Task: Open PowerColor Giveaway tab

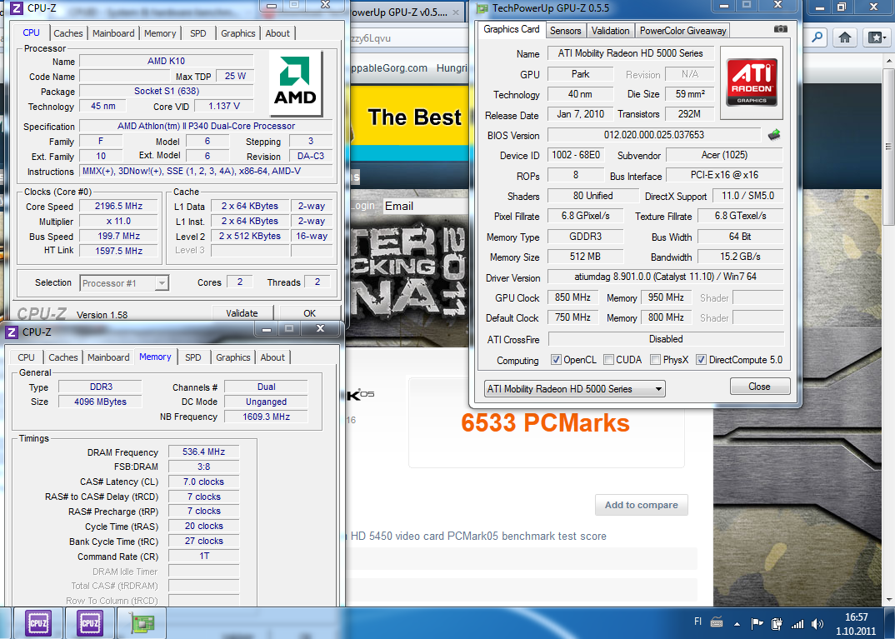Action: (x=682, y=31)
